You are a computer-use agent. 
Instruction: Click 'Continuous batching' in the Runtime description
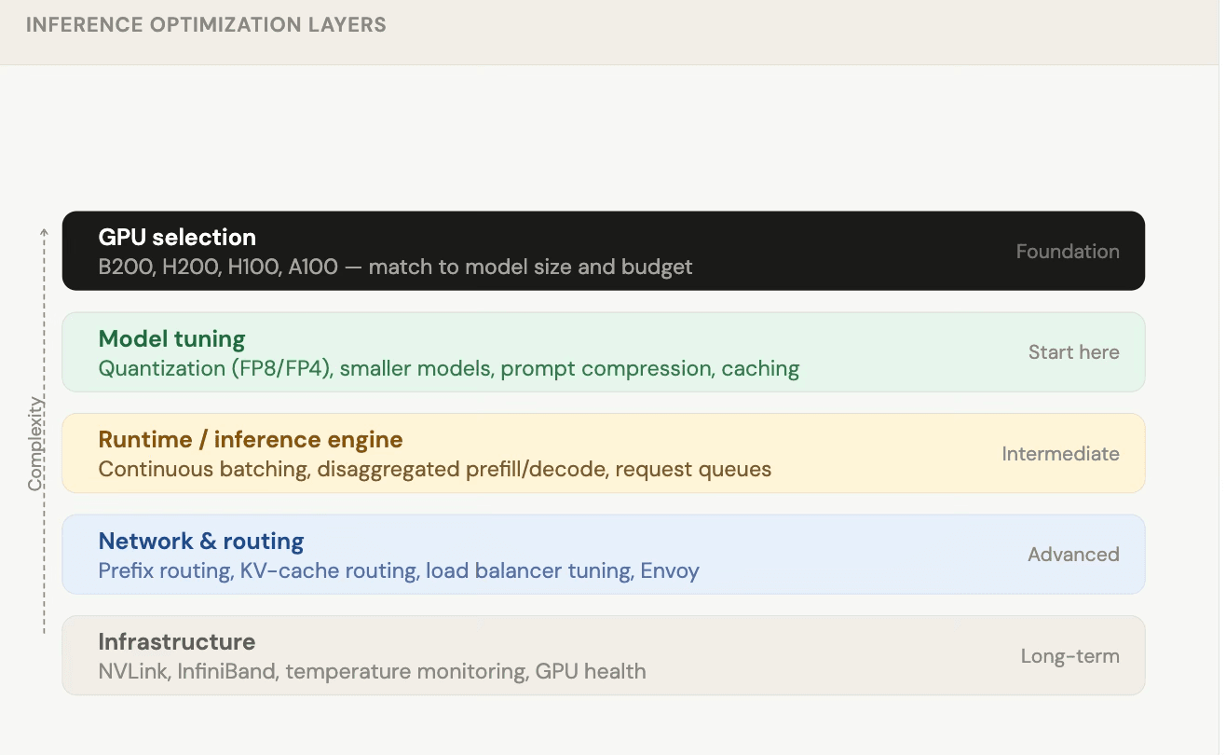point(203,470)
